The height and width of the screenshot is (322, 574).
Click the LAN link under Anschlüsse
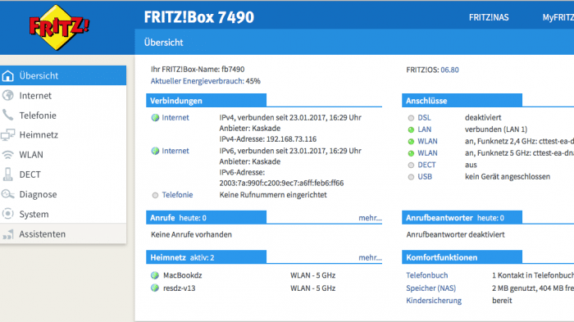(425, 129)
